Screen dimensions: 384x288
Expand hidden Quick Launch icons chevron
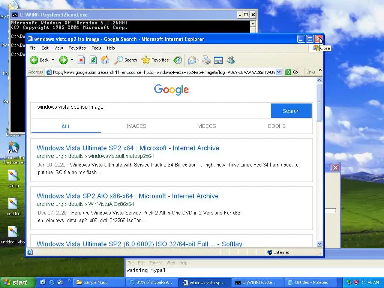pyautogui.click(x=69, y=280)
